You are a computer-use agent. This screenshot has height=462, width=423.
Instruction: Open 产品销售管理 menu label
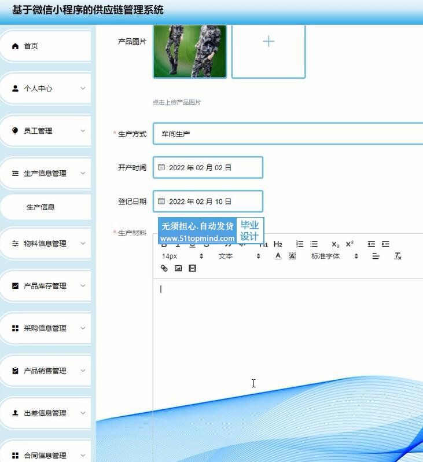(45, 371)
